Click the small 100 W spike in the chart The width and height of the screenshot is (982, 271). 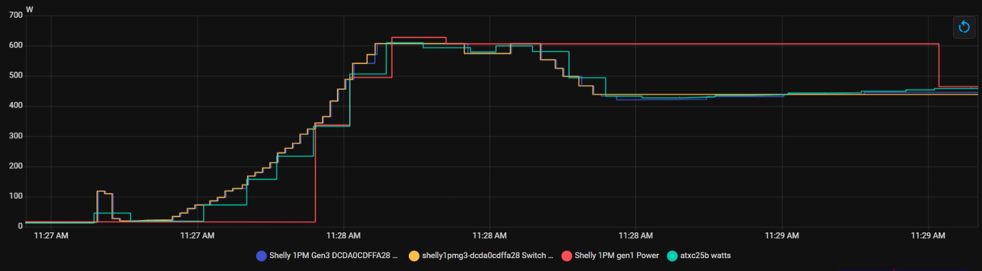pos(105,206)
